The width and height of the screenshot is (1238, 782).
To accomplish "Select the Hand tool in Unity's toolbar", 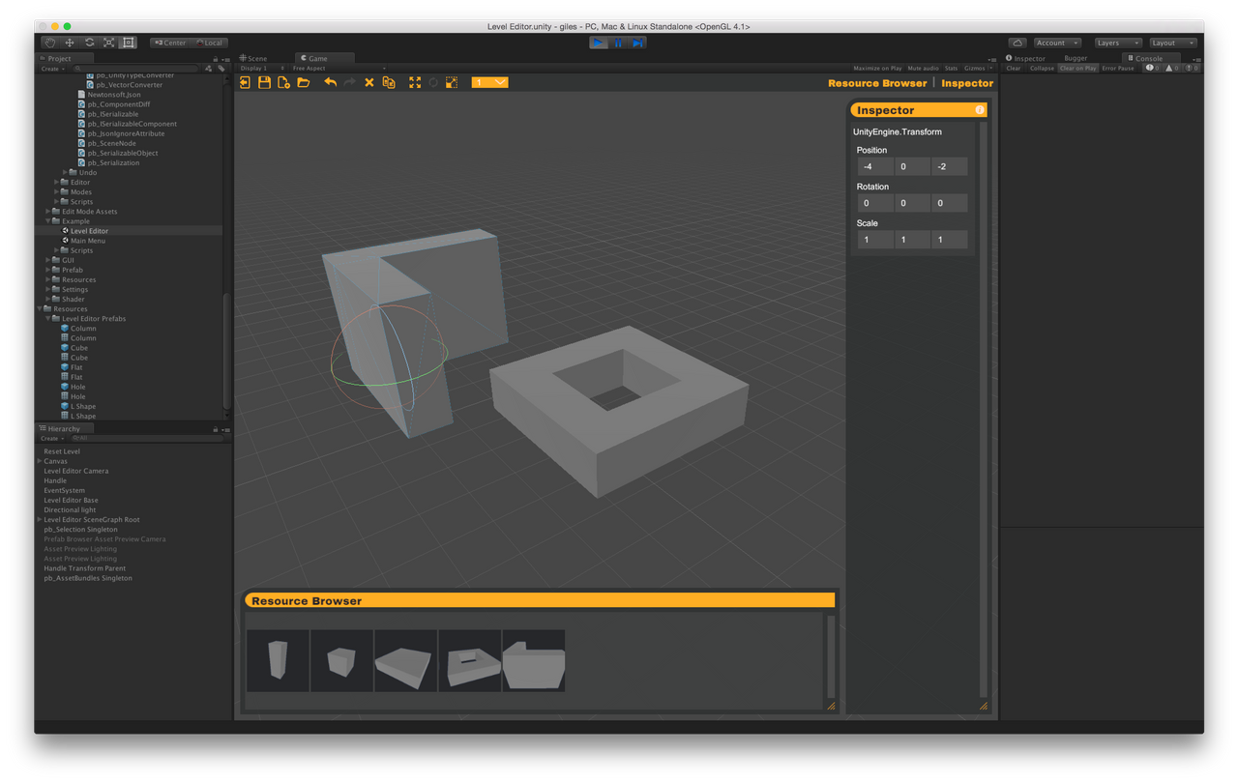I will point(49,43).
